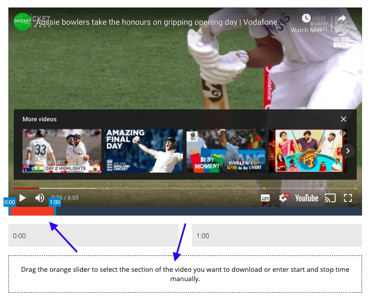Click the stop time field showing 1:00

277,235
